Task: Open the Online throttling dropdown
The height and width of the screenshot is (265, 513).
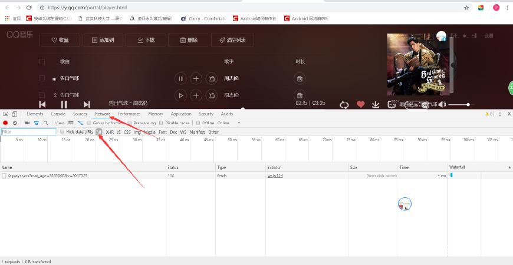Action: [x=229, y=123]
